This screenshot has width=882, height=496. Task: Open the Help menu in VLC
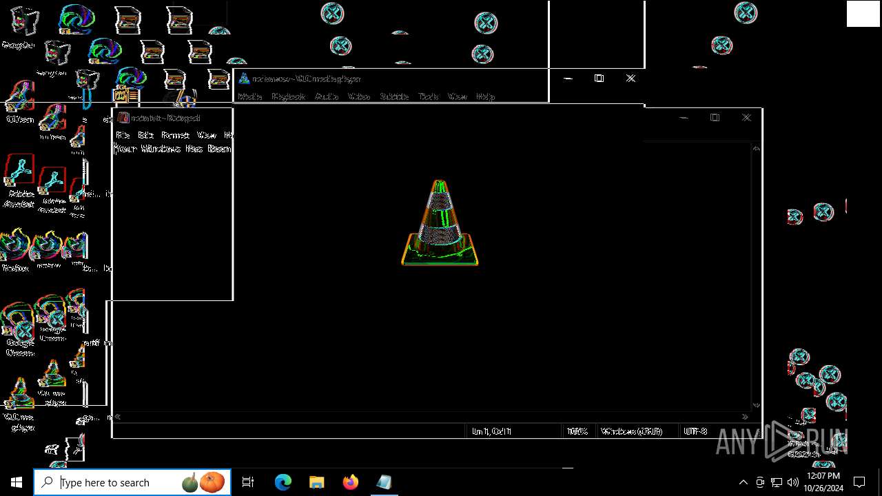[x=486, y=96]
